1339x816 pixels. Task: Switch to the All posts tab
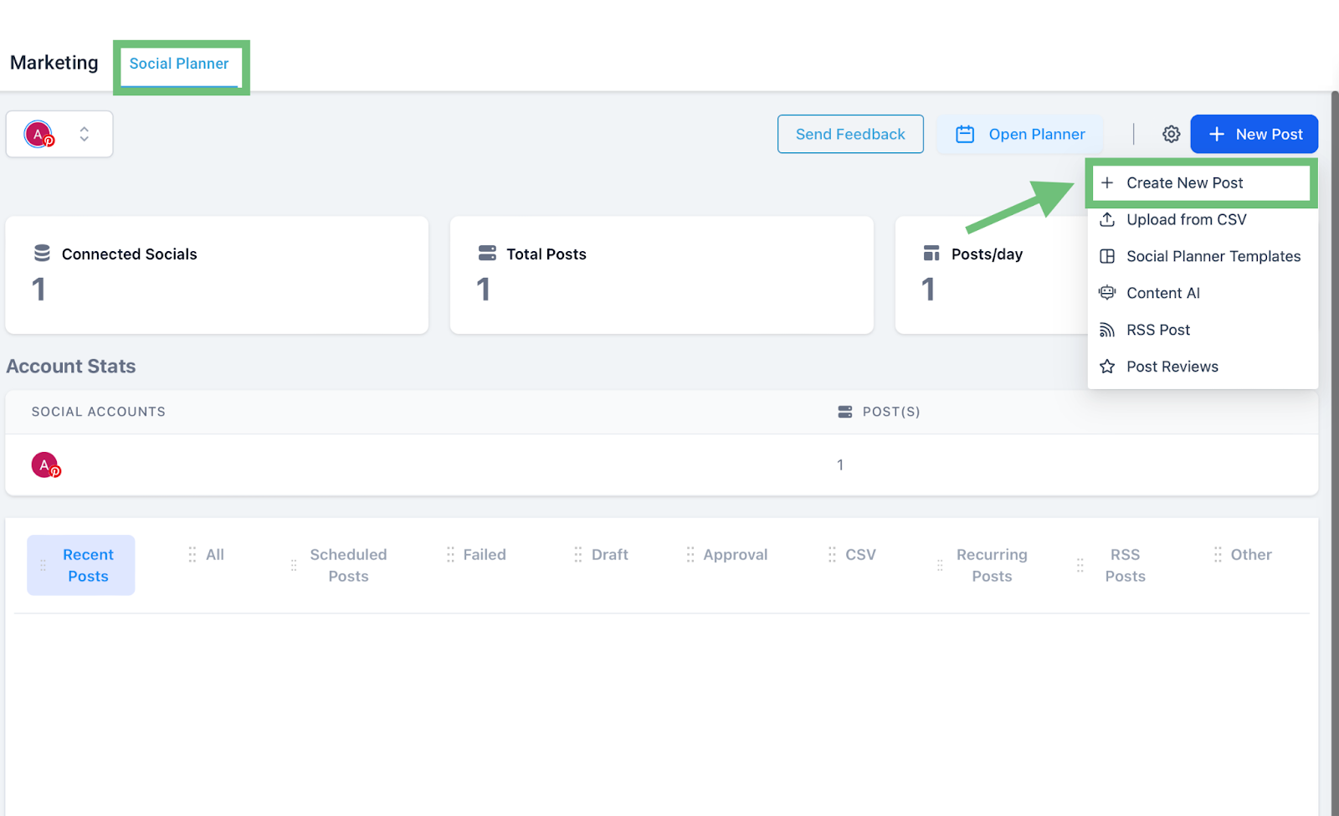pos(215,554)
